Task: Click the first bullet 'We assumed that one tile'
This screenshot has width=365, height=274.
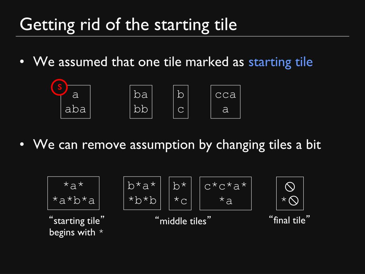Action: coord(138,62)
